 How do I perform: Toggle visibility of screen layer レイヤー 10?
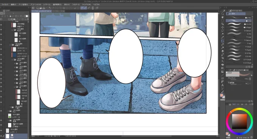[x=1, y=49]
